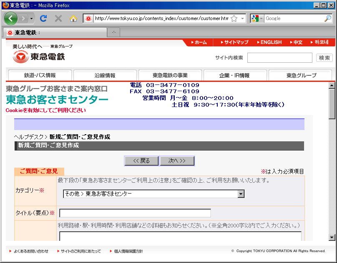337x263 pixels.
Task: Open the 鉄道･バス情報 navigation tab
Action: pos(40,75)
